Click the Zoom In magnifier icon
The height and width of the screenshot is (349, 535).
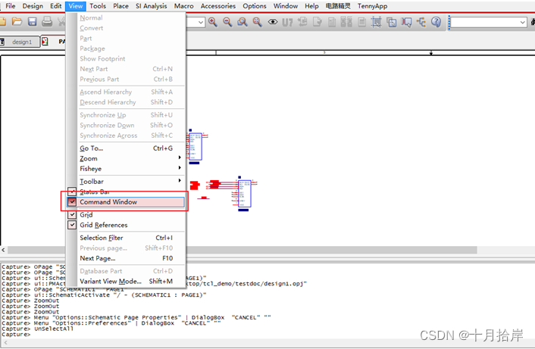(x=213, y=22)
